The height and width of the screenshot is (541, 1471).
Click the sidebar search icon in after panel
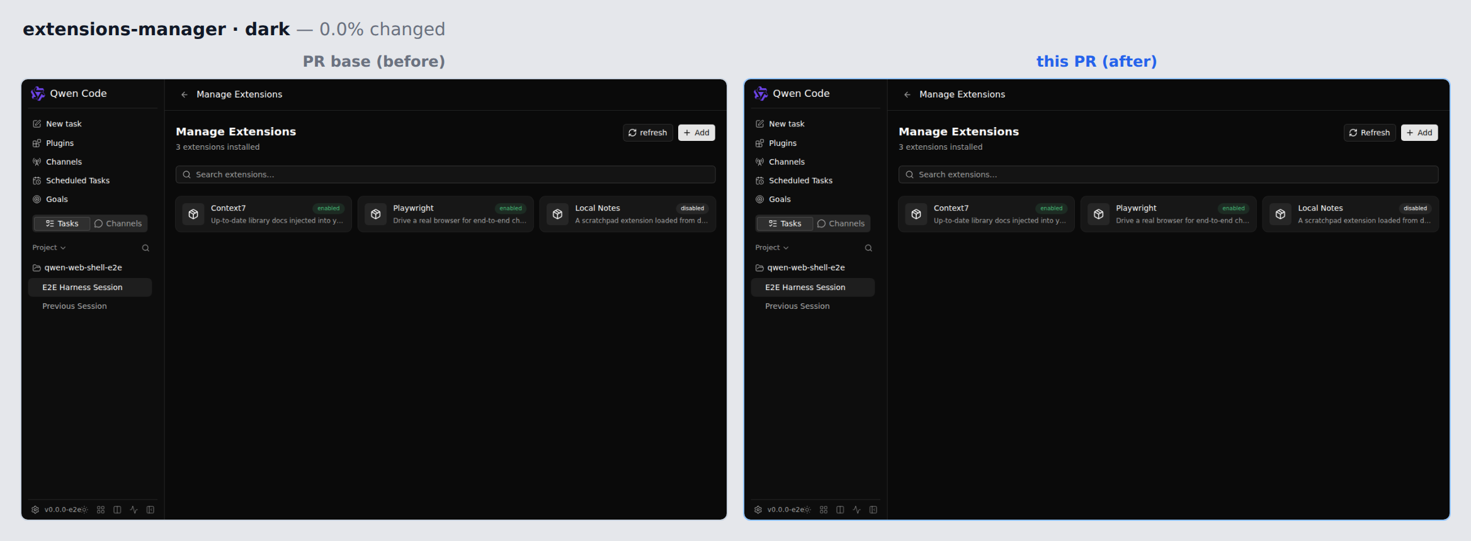coord(868,248)
